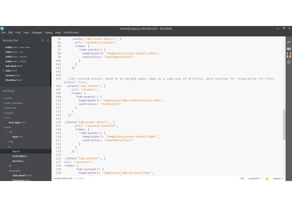The height and width of the screenshot is (207, 292).
Task: Open the VeveDH Ionic menu
Action: click(71, 33)
